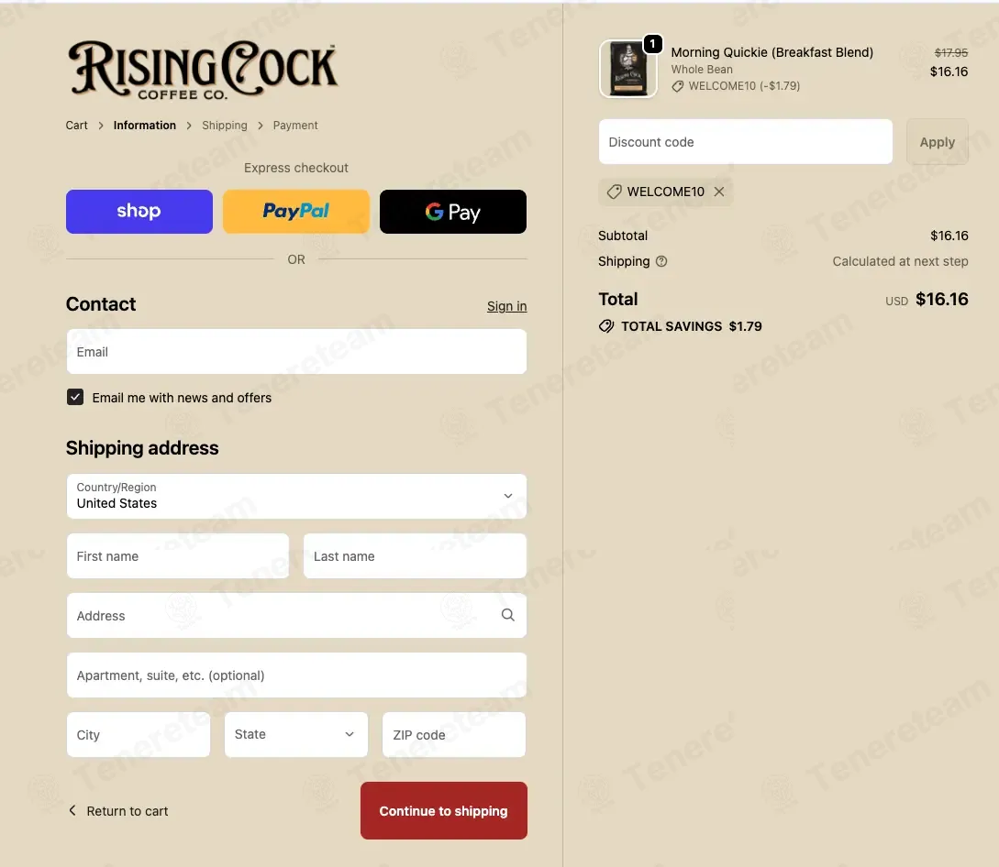Click the address search magnifier icon
Viewport: 999px width, 867px height.
point(508,615)
